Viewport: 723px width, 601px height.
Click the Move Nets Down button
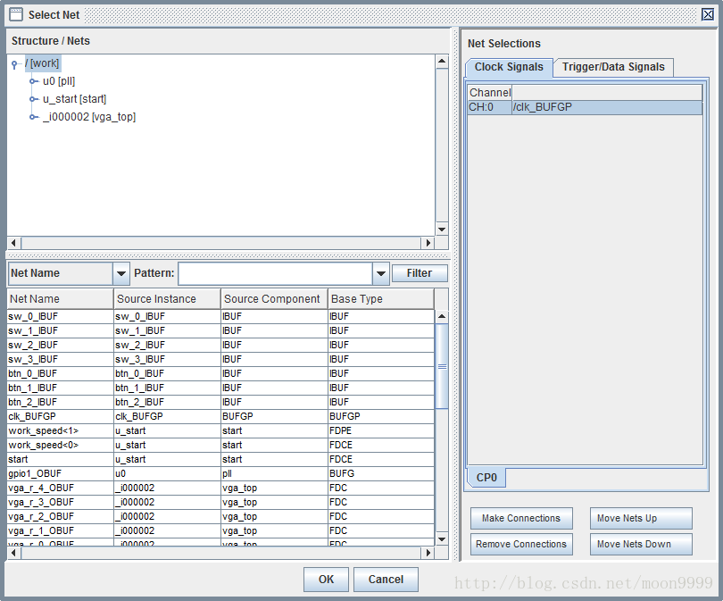(x=641, y=544)
